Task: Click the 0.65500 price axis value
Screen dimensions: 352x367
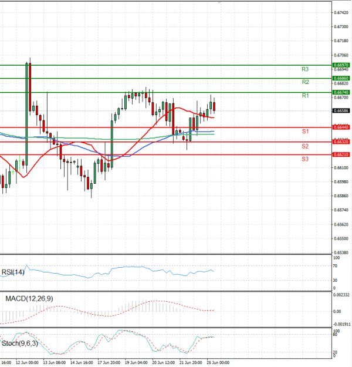Action: coord(341,238)
